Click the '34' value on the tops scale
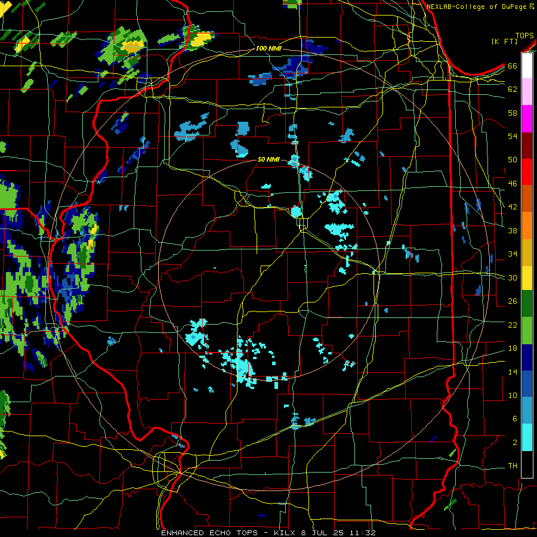Image resolution: width=537 pixels, height=537 pixels. pyautogui.click(x=513, y=254)
